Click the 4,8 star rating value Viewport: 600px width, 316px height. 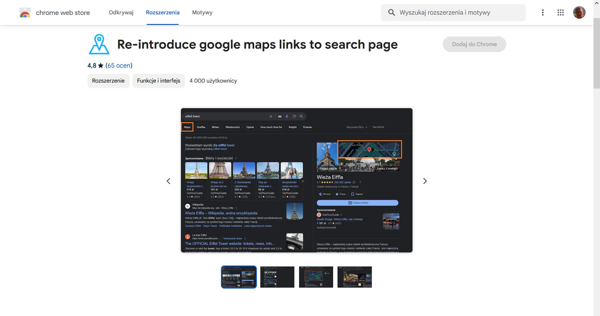click(95, 65)
